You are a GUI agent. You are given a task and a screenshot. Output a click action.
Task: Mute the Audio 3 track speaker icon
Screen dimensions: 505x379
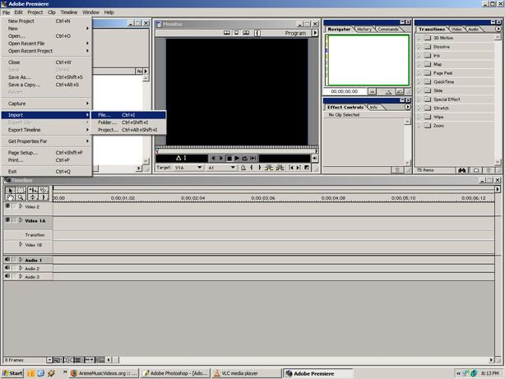7,276
